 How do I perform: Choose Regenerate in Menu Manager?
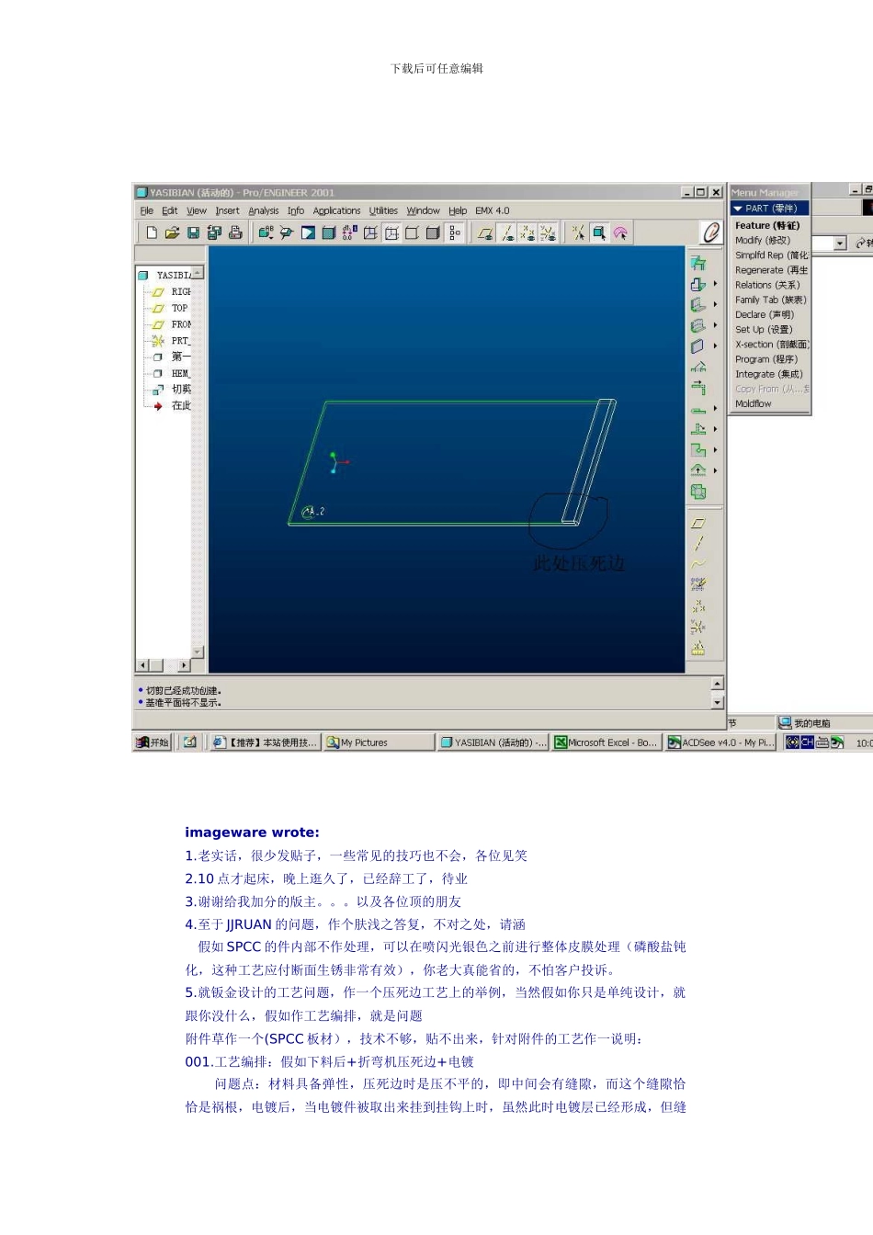tap(771, 270)
